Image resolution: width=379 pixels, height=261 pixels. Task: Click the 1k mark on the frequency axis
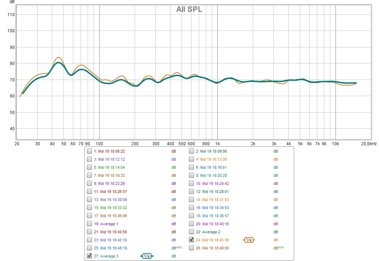pyautogui.click(x=217, y=144)
